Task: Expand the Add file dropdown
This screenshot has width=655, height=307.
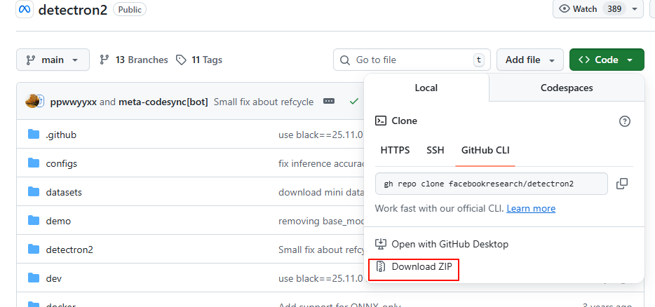Action: pos(529,60)
